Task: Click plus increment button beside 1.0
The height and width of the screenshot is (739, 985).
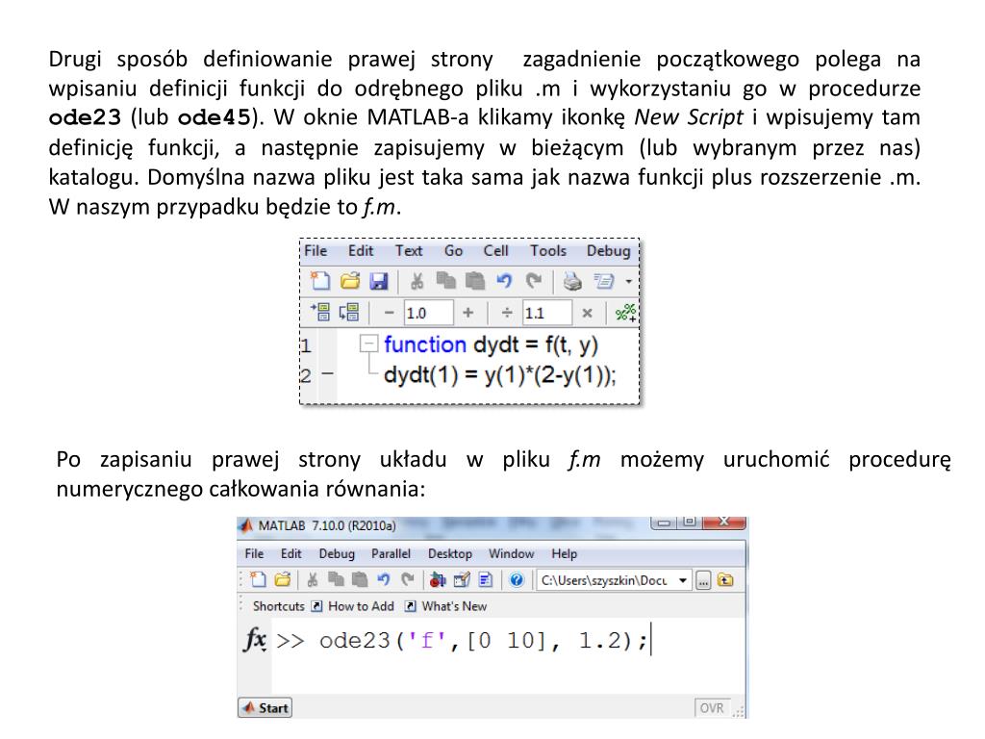Action: pos(468,313)
